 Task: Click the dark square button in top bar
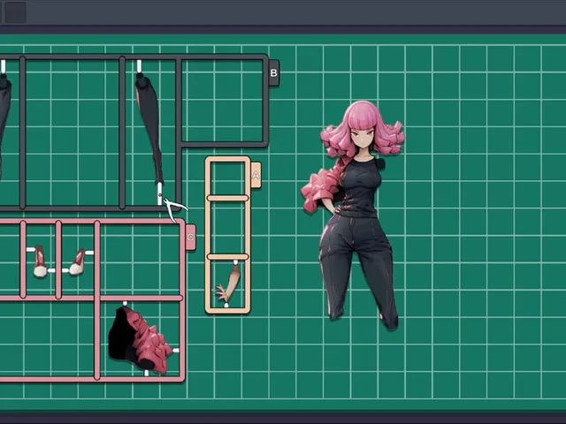click(x=15, y=11)
